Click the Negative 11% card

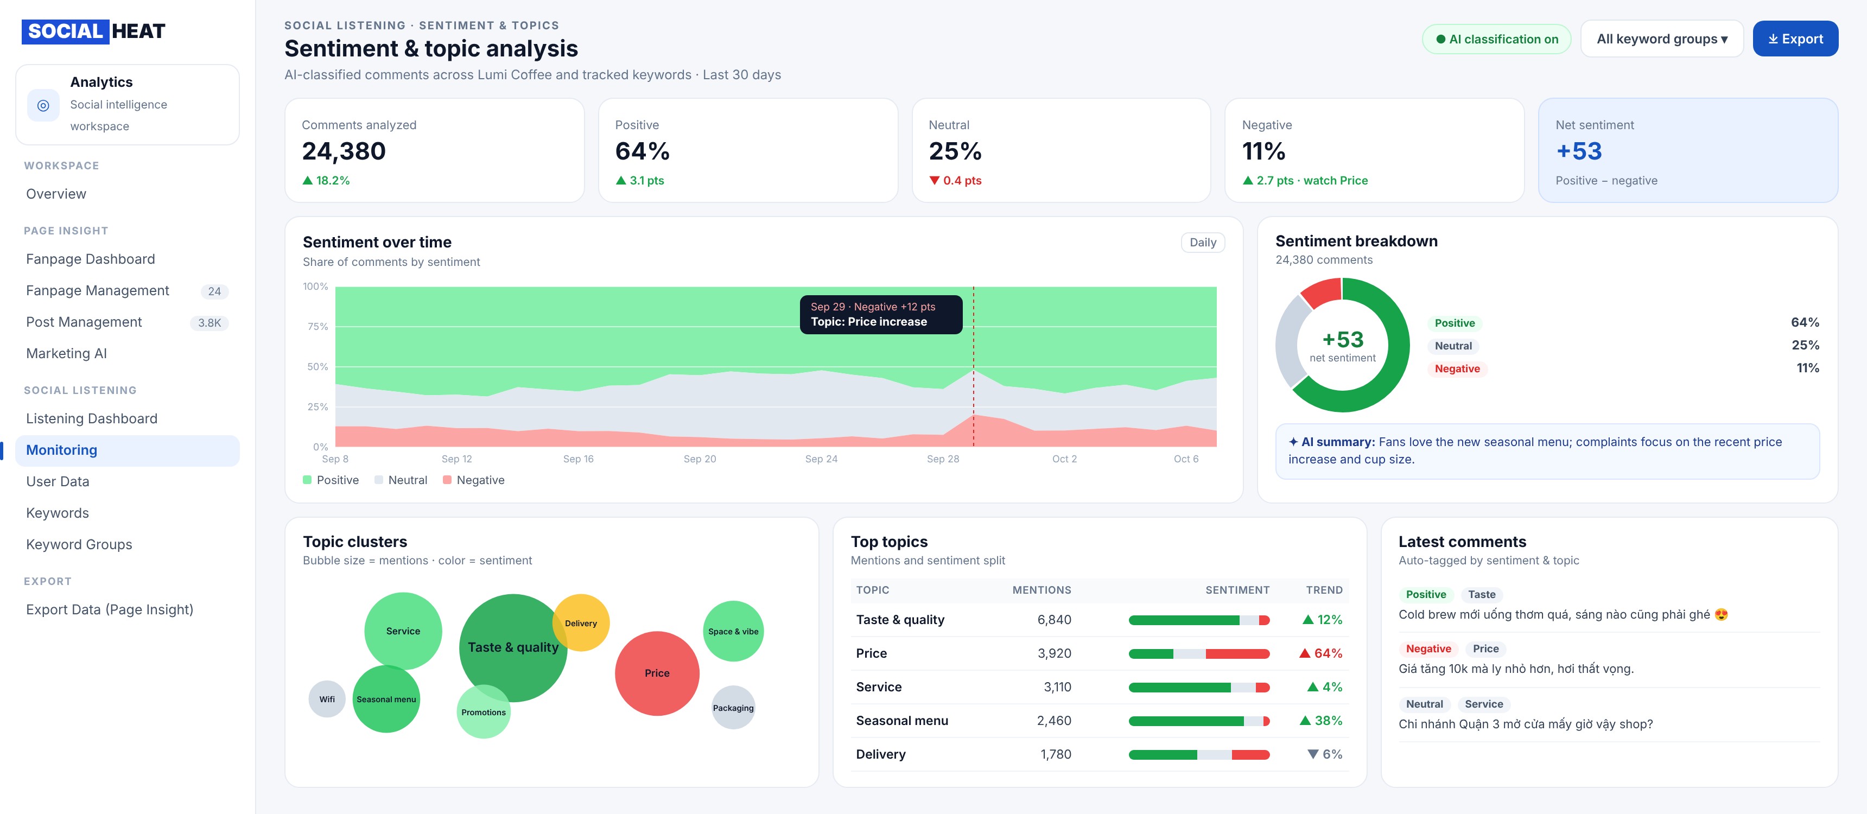pyautogui.click(x=1374, y=150)
